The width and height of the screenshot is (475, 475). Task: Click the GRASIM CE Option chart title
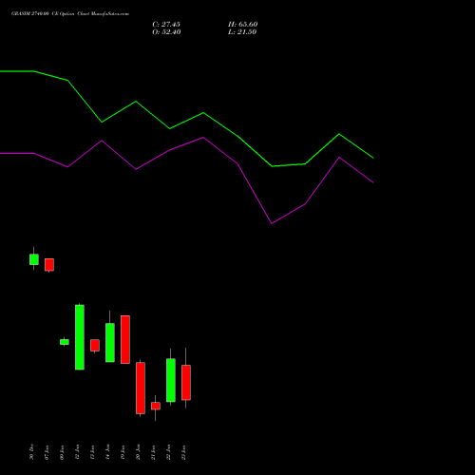(x=70, y=14)
